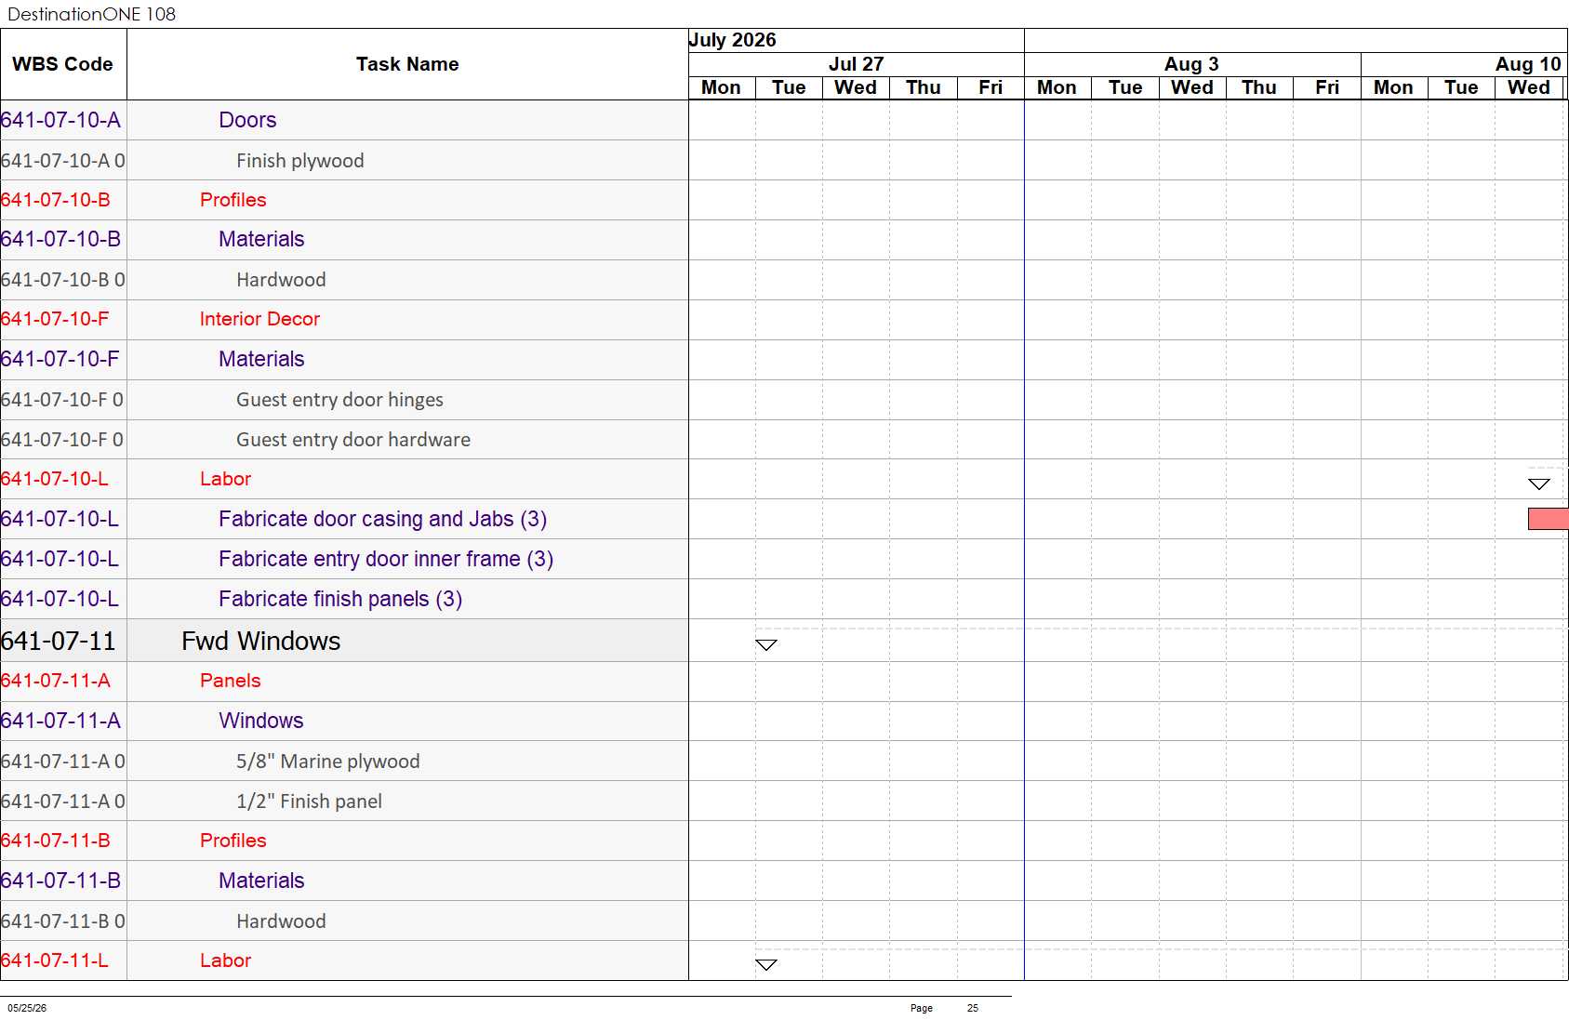Select the Panels row
The height and width of the screenshot is (1020, 1569).
pyautogui.click(x=230, y=681)
